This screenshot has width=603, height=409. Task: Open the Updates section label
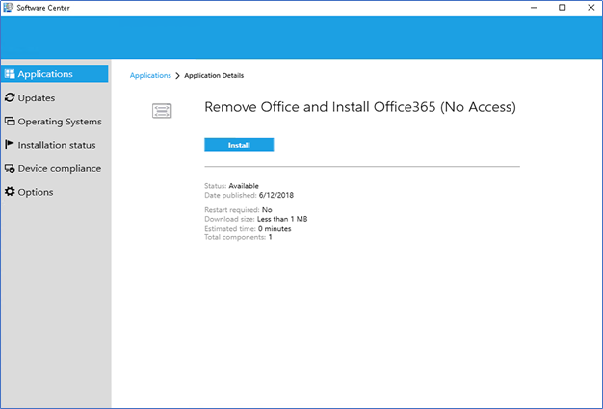(36, 97)
